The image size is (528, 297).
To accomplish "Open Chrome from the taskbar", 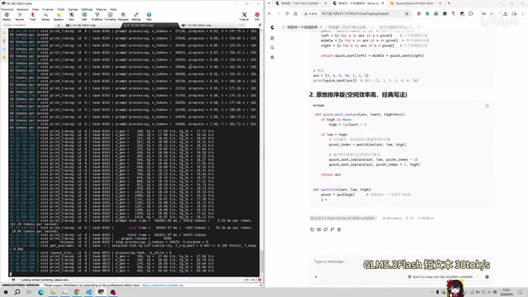I will (77, 292).
